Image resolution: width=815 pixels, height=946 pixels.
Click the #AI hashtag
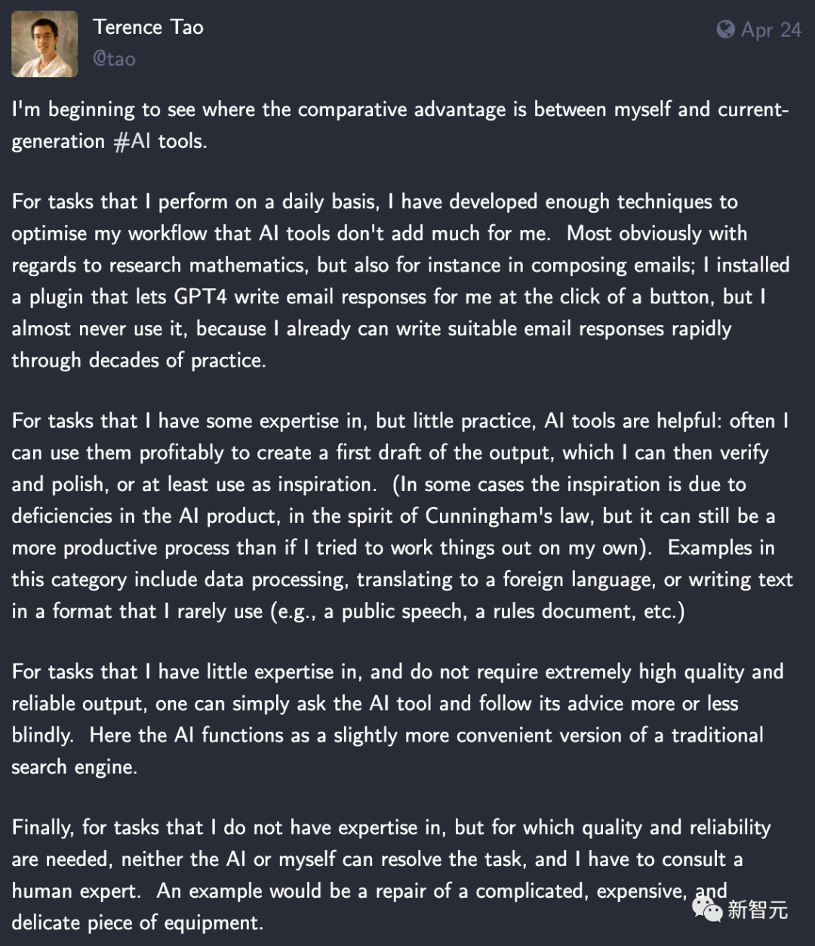[132, 141]
